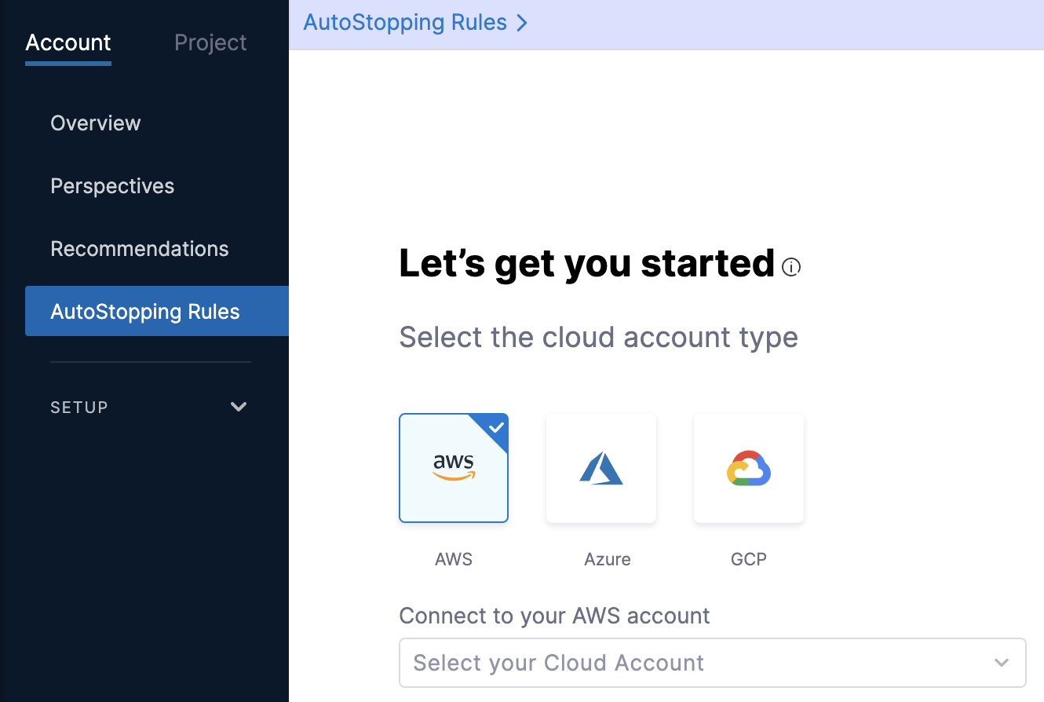Switch to the Project tab
Image resolution: width=1044 pixels, height=702 pixels.
click(x=210, y=42)
